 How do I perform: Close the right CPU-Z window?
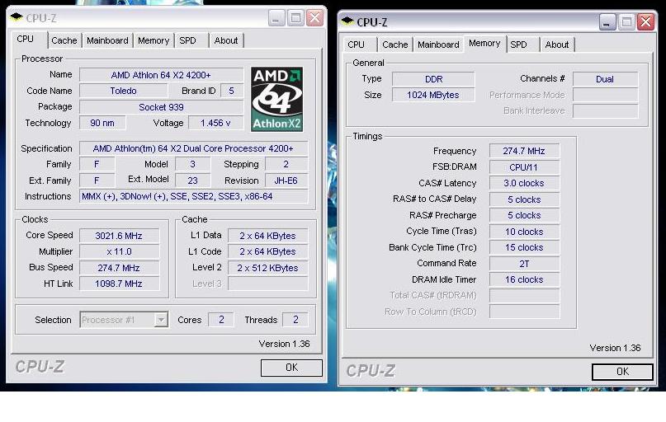(x=646, y=22)
